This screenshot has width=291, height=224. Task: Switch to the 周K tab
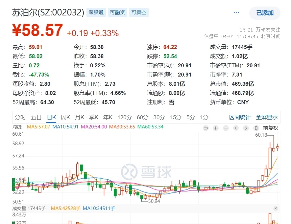(x=65, y=117)
